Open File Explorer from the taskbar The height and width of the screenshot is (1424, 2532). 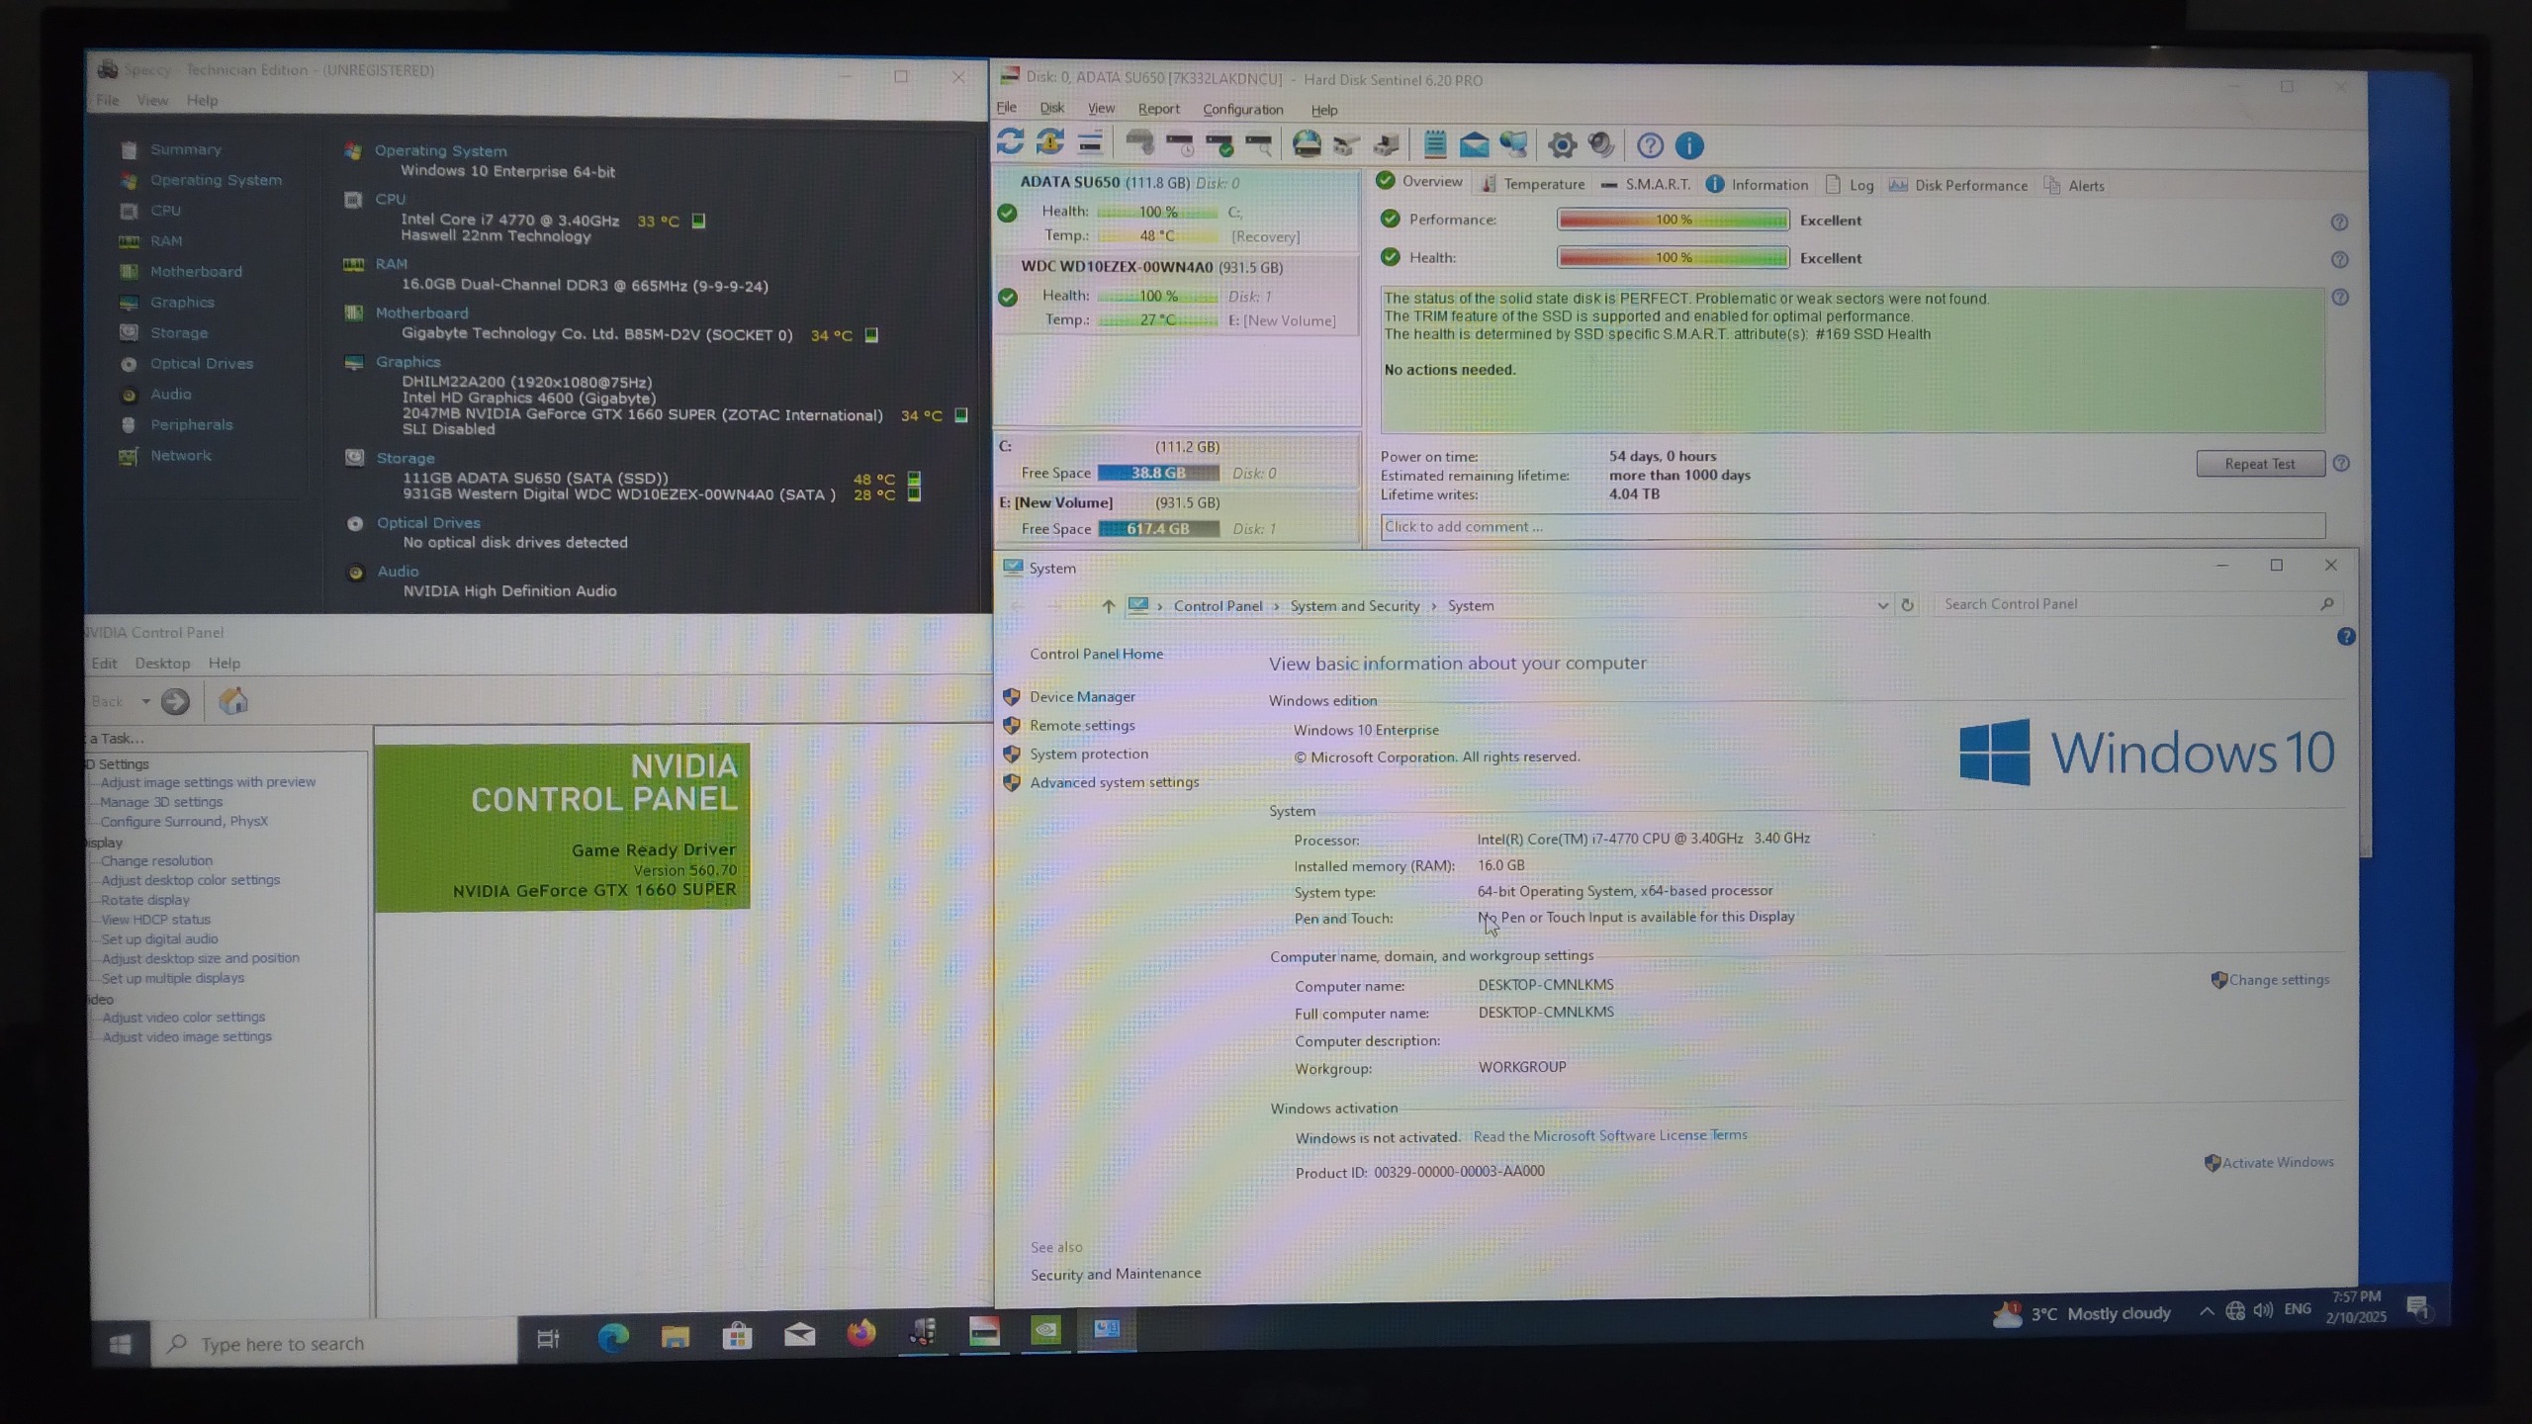[x=676, y=1337]
